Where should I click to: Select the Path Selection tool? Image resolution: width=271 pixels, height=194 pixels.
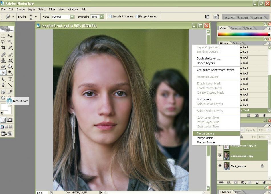point(3,79)
